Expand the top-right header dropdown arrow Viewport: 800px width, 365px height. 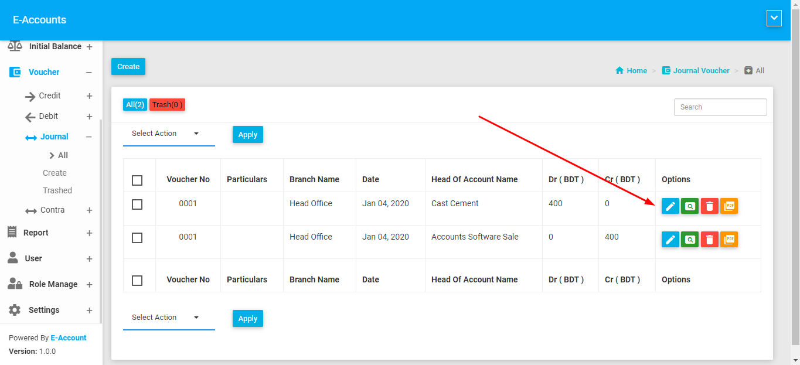pos(774,18)
